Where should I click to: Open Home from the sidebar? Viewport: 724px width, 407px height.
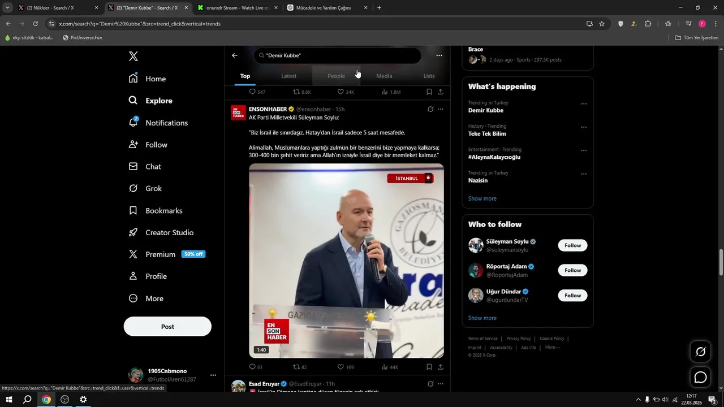pyautogui.click(x=148, y=79)
